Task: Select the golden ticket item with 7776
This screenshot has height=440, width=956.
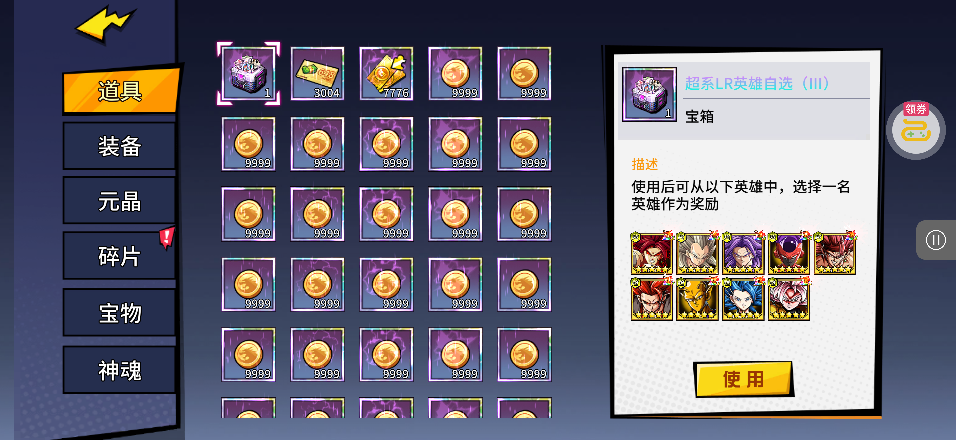Action: pyautogui.click(x=386, y=73)
